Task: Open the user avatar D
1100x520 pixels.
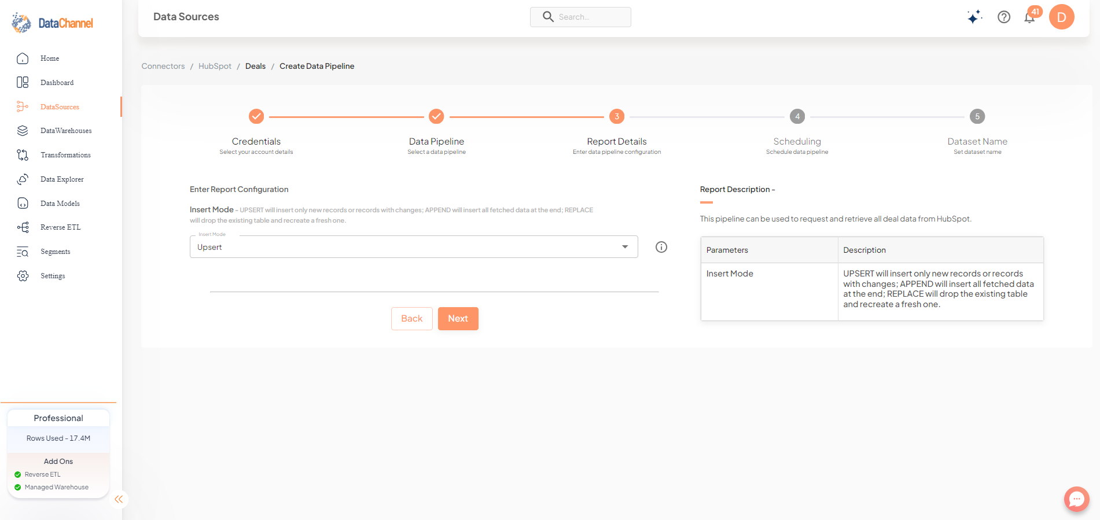Action: click(x=1062, y=17)
